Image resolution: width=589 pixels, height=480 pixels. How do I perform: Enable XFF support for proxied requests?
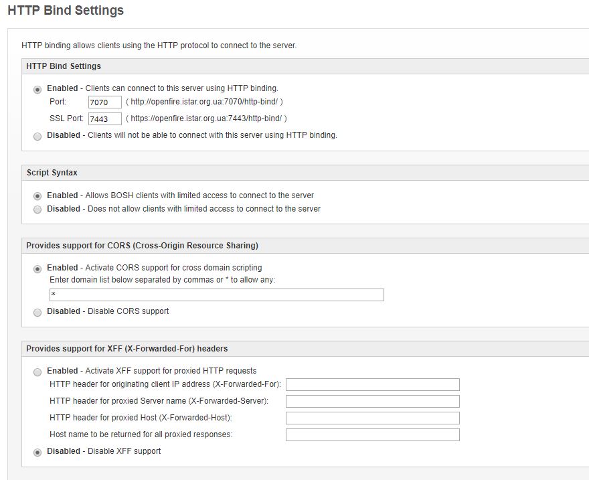37,372
